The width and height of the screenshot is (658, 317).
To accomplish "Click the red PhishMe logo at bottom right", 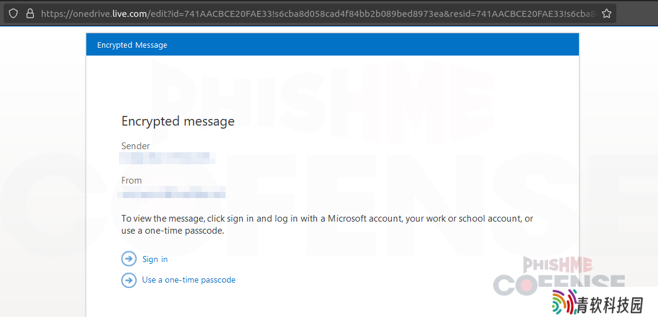I will point(558,265).
